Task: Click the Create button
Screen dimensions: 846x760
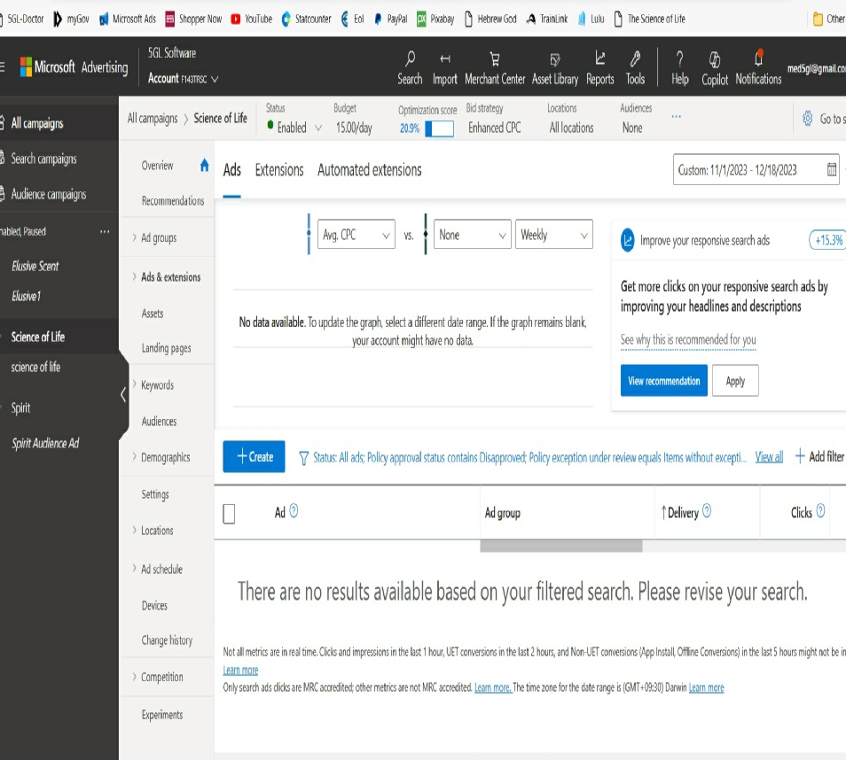Action: point(254,456)
